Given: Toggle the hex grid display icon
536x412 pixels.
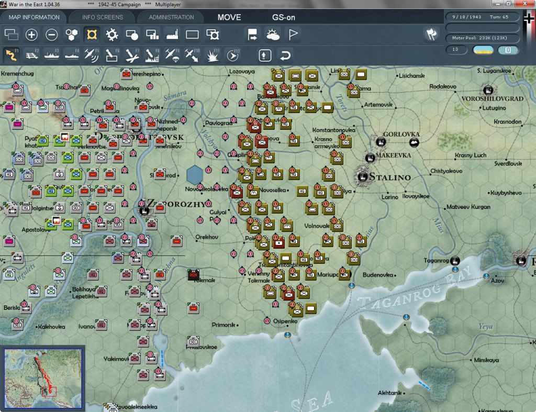Looking at the screenshot, I should [x=71, y=35].
